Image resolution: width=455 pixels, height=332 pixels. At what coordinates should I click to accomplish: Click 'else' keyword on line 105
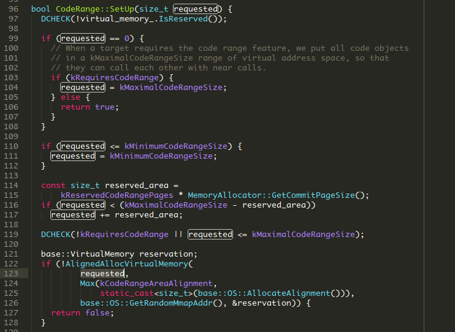point(71,97)
